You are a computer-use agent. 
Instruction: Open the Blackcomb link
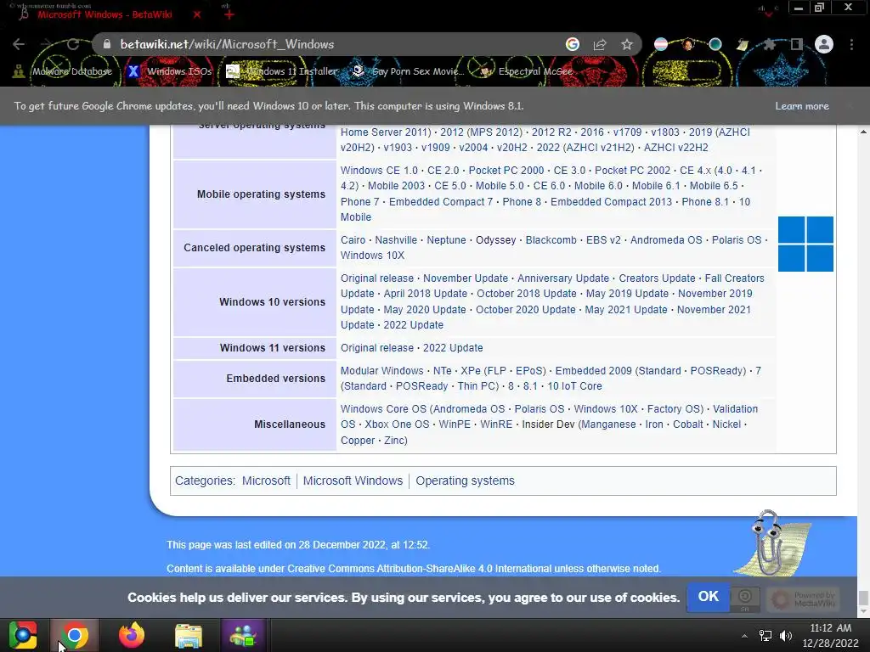551,240
